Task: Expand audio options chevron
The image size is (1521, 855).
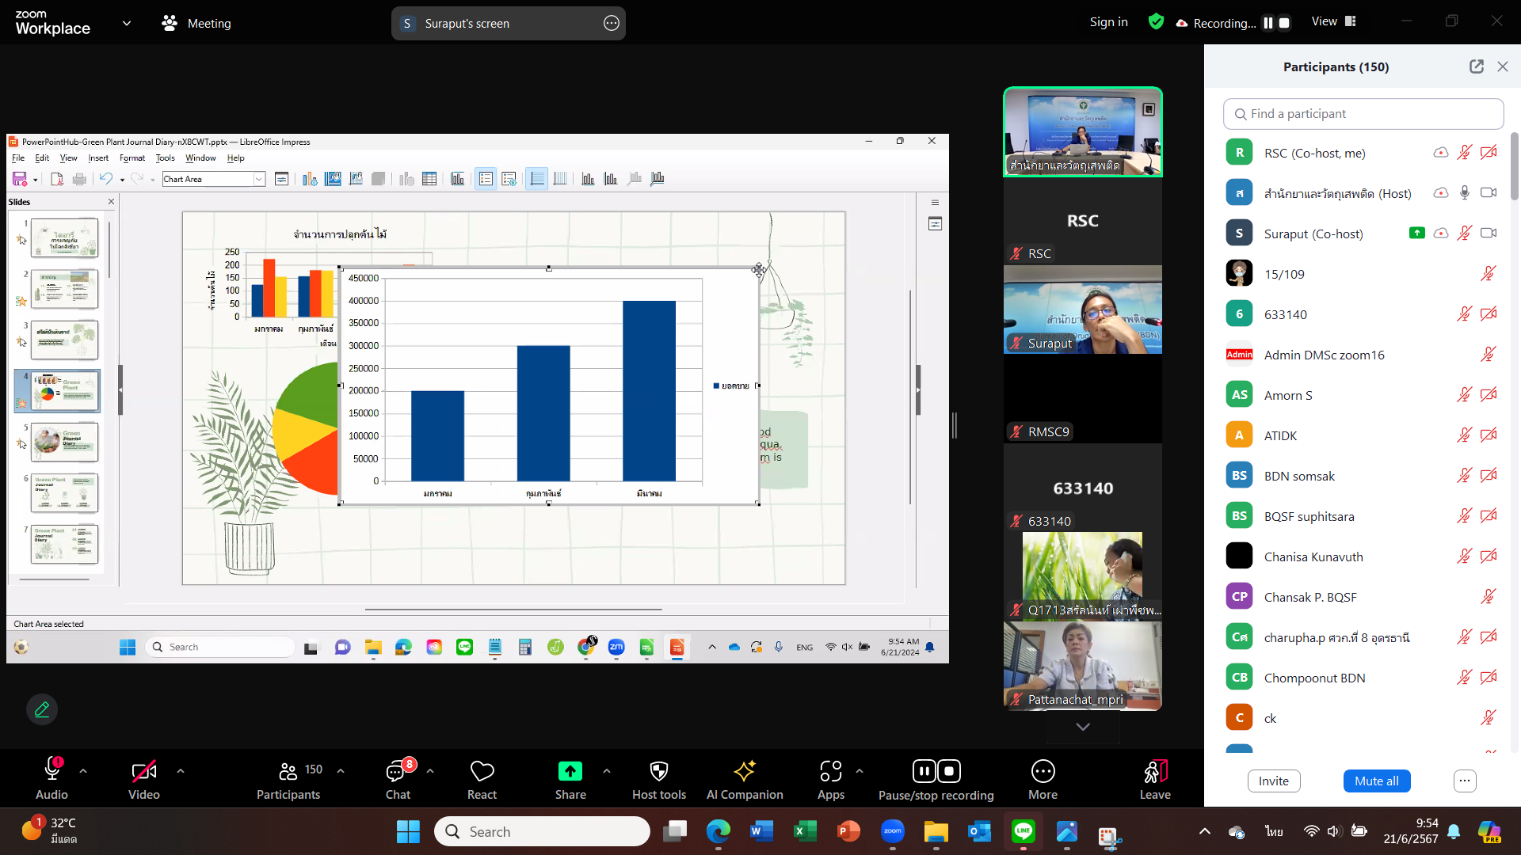Action: pyautogui.click(x=83, y=770)
